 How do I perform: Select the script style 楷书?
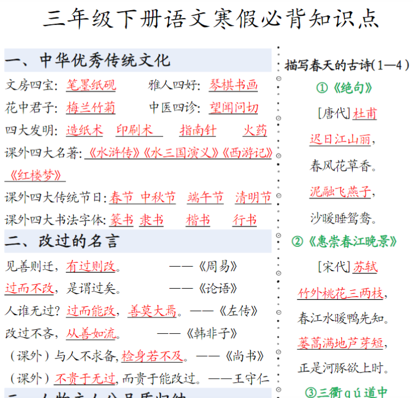198,220
